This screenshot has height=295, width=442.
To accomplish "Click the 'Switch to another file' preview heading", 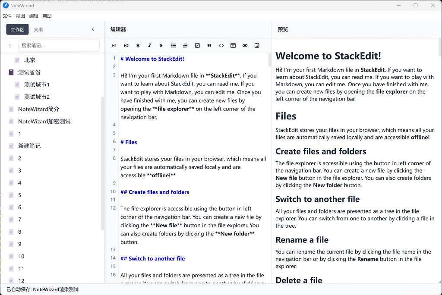I will 317,199.
